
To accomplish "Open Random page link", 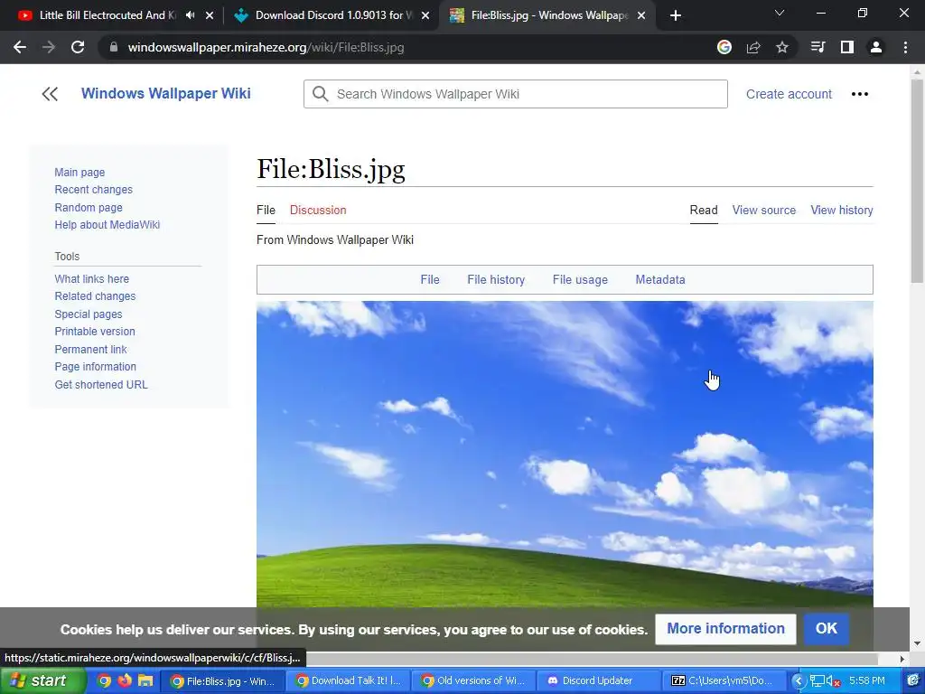I will pos(89,208).
